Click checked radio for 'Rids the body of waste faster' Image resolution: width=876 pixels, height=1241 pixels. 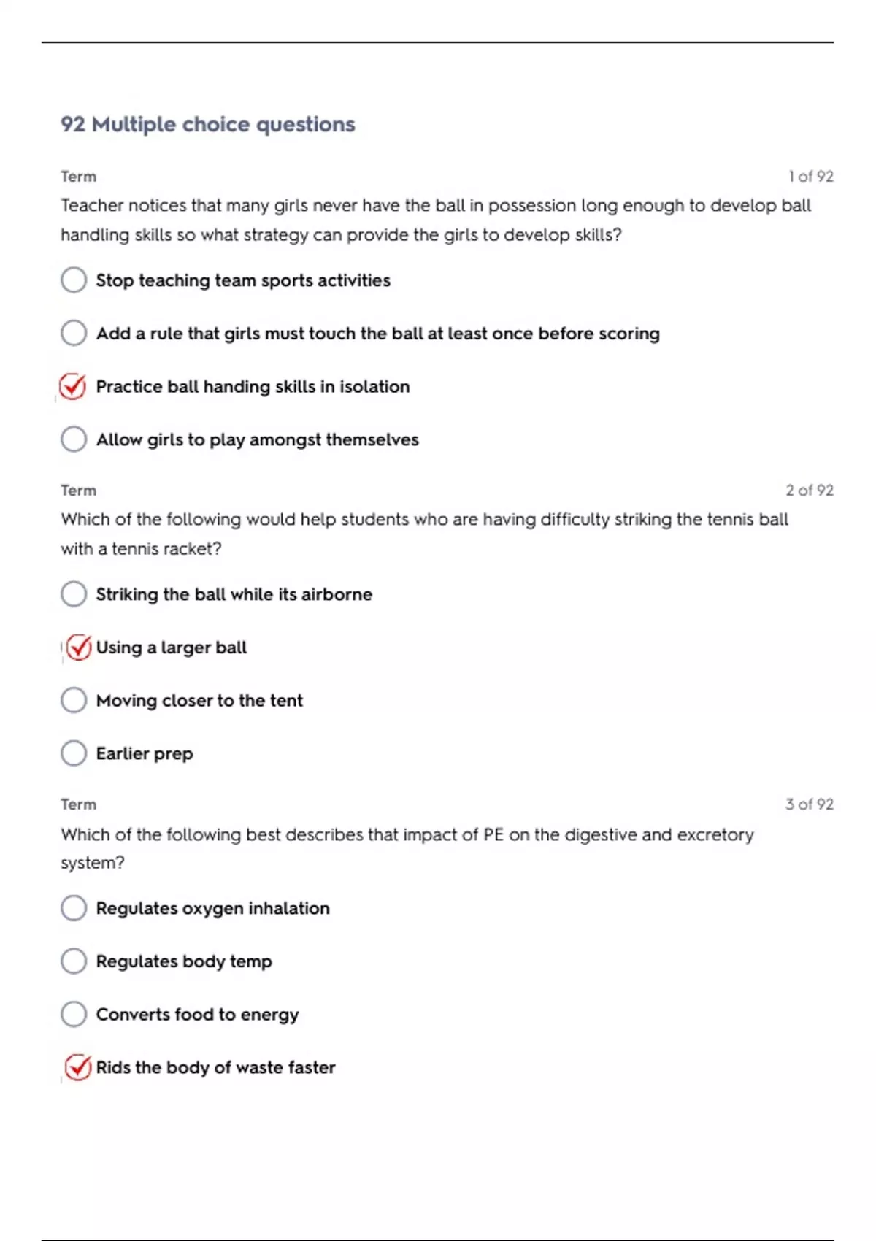[77, 1067]
